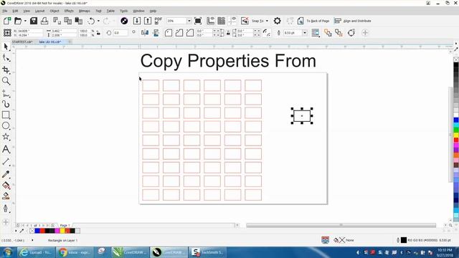Open the Wrap text dropdown icon
Screen dimensions: 459x258
316,33
